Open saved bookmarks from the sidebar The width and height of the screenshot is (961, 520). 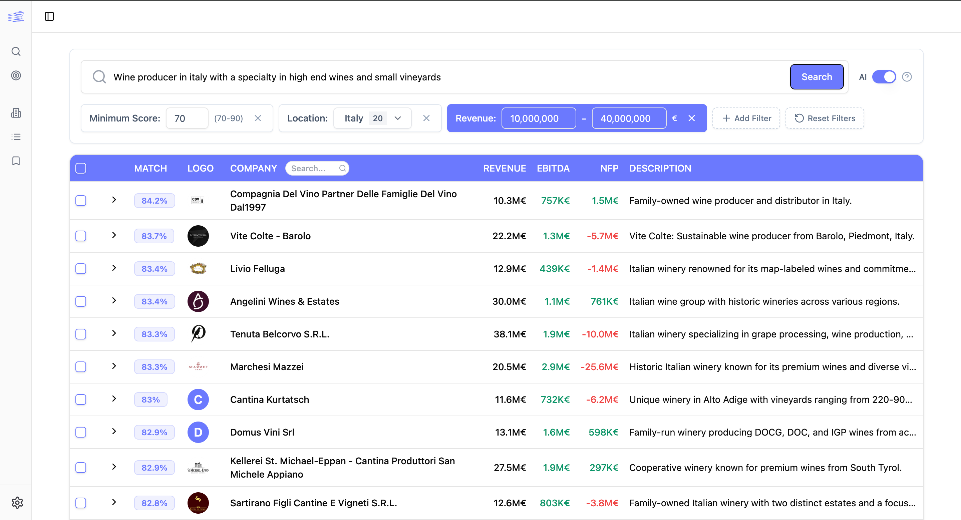(16, 161)
